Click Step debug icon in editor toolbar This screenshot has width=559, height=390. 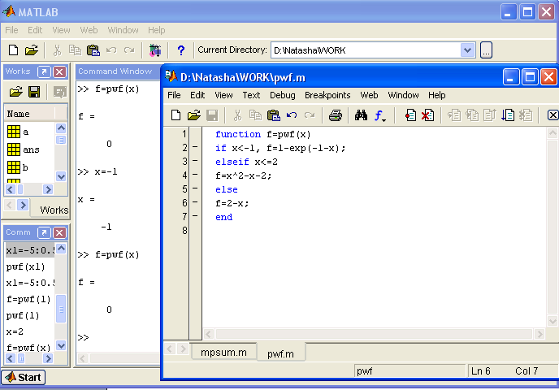point(454,115)
